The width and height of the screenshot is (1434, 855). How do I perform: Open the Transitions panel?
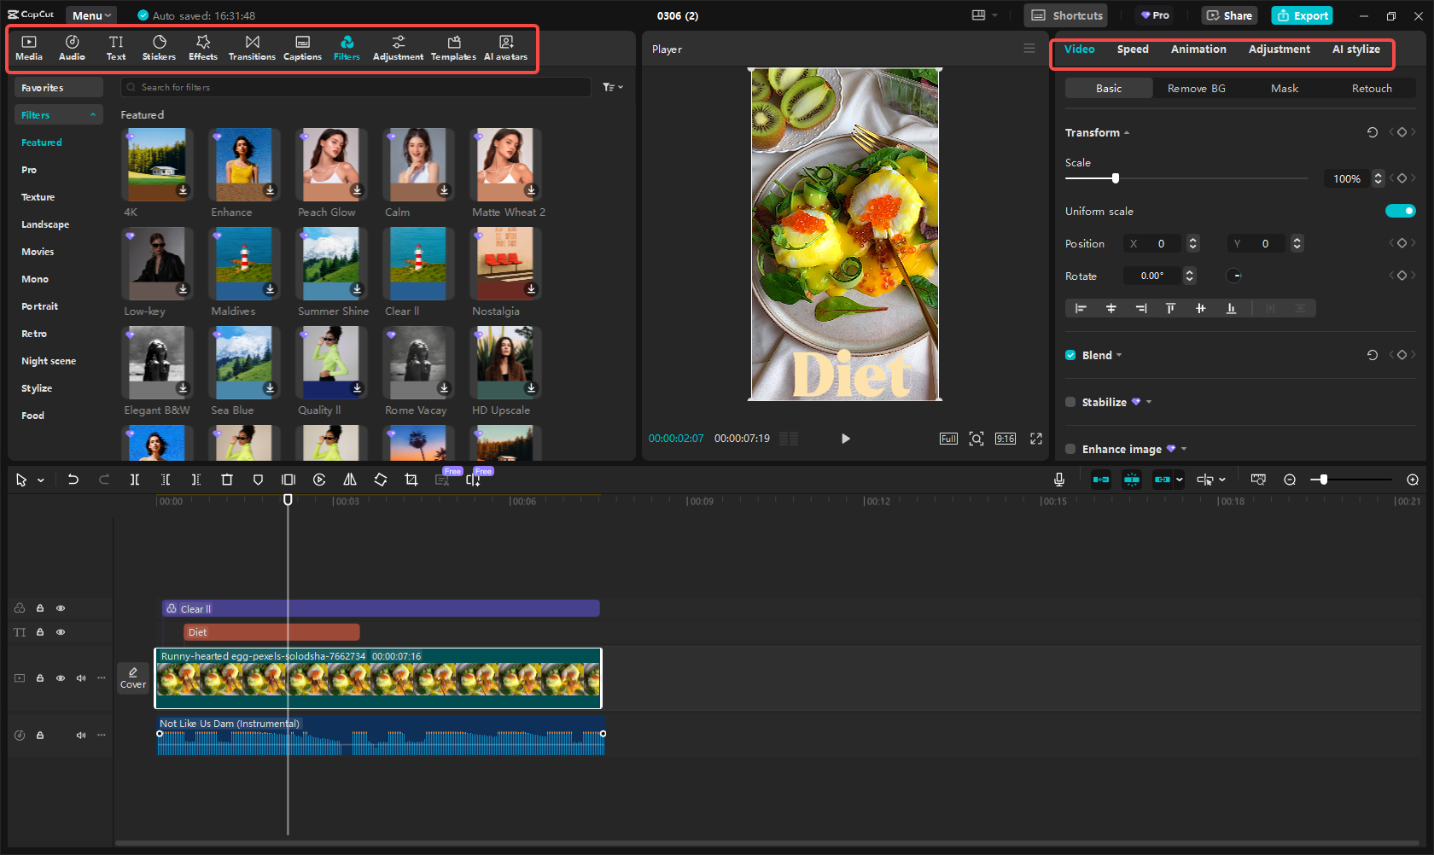(252, 48)
